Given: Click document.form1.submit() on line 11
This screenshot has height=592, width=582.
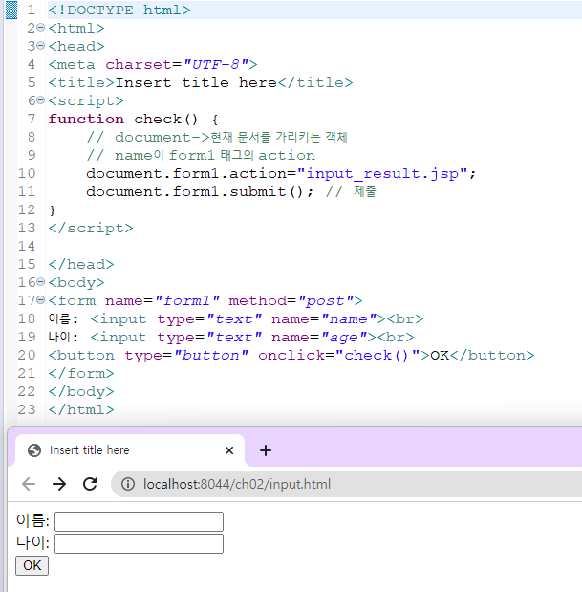Looking at the screenshot, I should tap(200, 191).
